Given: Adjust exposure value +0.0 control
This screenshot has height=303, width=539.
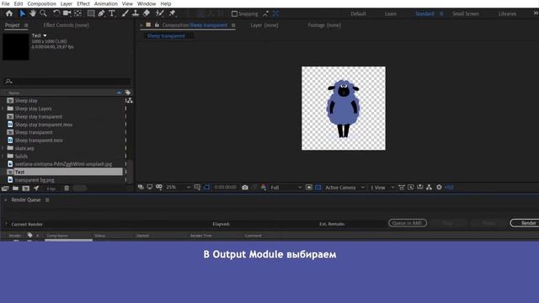Looking at the screenshot, I should click(x=449, y=187).
